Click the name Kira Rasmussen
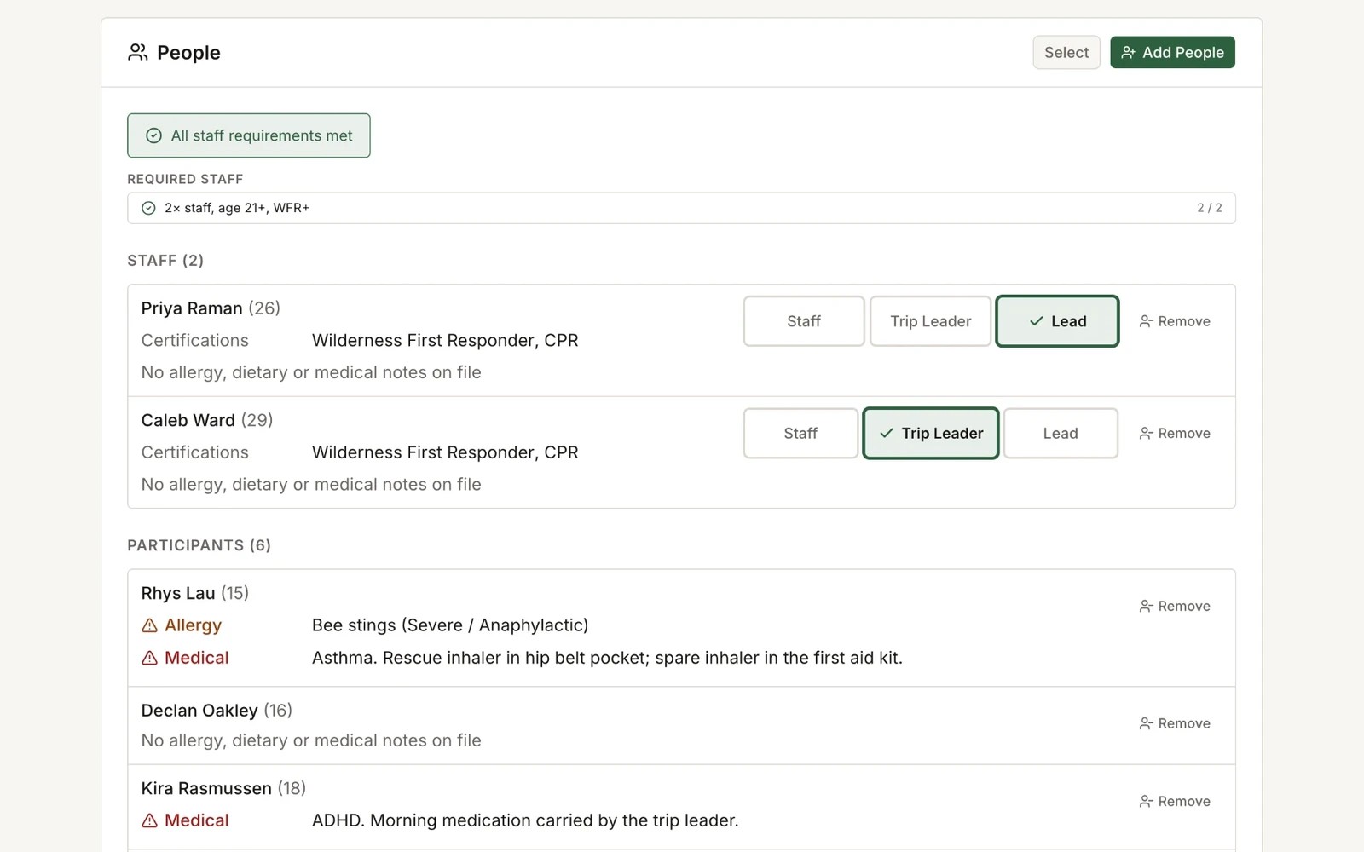This screenshot has height=852, width=1364. [x=206, y=788]
